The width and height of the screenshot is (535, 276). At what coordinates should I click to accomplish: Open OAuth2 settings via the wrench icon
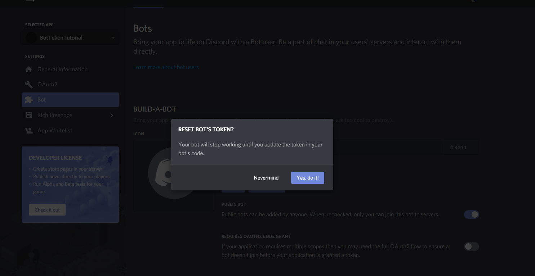click(29, 84)
